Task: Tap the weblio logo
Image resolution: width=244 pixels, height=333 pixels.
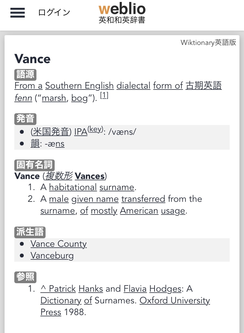Action: (x=122, y=13)
